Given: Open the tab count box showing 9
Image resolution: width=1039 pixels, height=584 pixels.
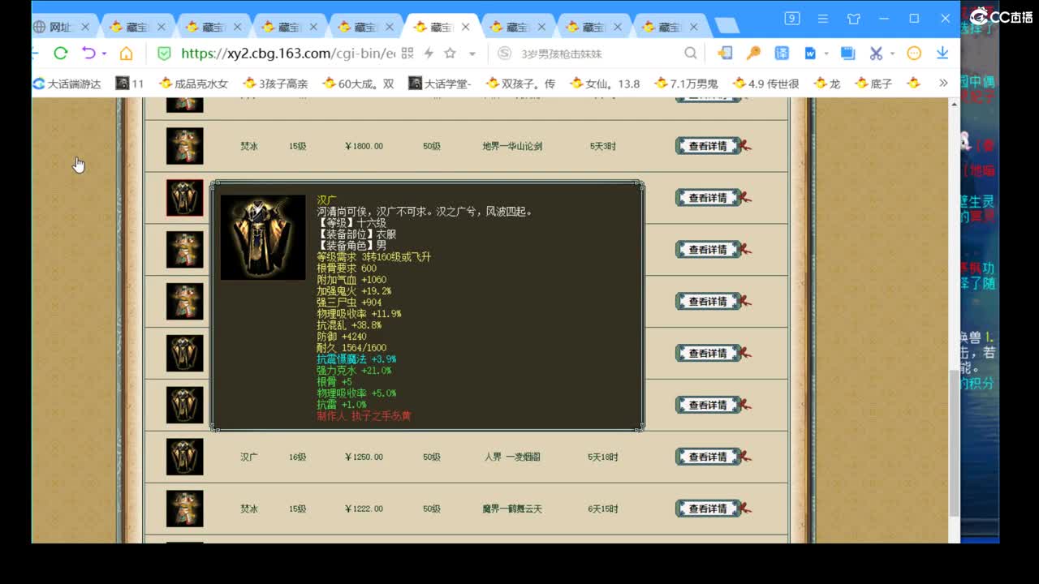Looking at the screenshot, I should pyautogui.click(x=792, y=18).
